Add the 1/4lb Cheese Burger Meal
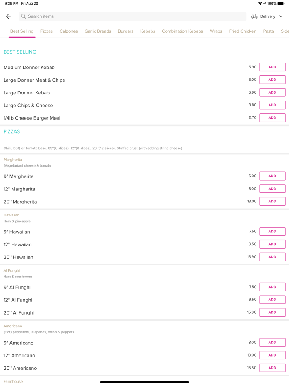 click(x=272, y=118)
